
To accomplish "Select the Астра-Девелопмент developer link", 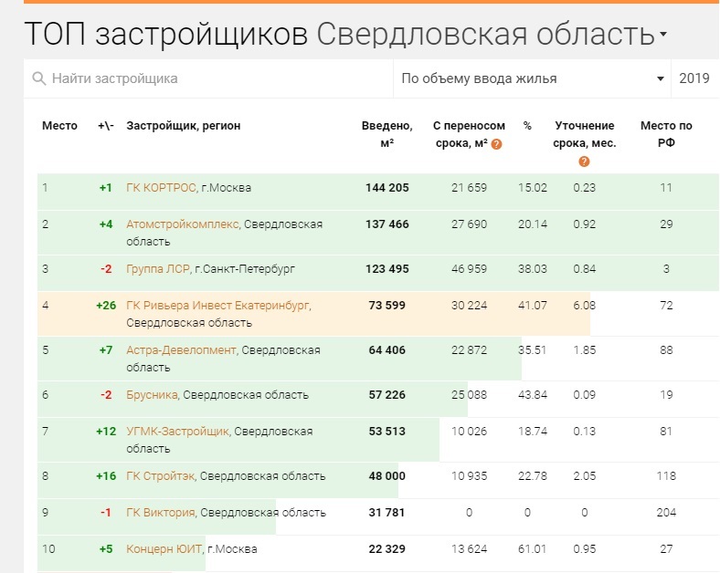I will (x=181, y=350).
